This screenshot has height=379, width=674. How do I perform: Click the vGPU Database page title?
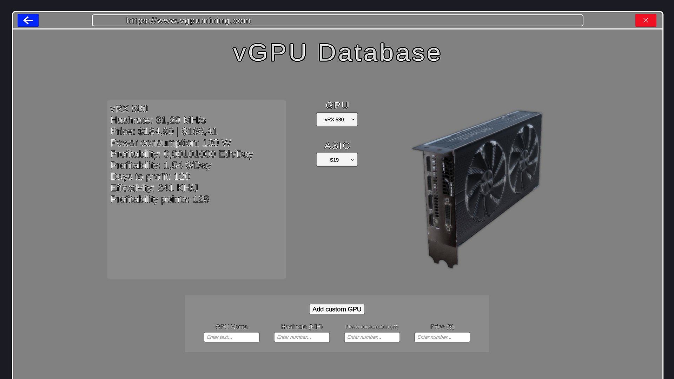[x=337, y=53]
